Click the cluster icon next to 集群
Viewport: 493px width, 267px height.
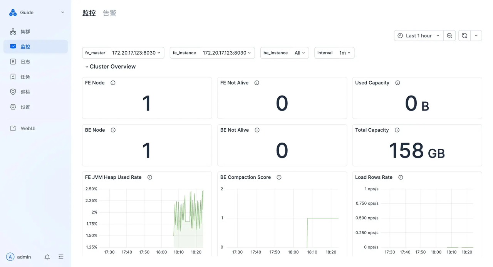[x=13, y=32]
